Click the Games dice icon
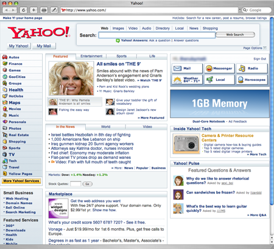 tap(5, 70)
